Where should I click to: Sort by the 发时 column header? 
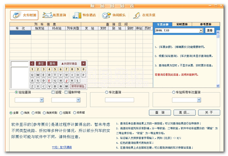103,28
